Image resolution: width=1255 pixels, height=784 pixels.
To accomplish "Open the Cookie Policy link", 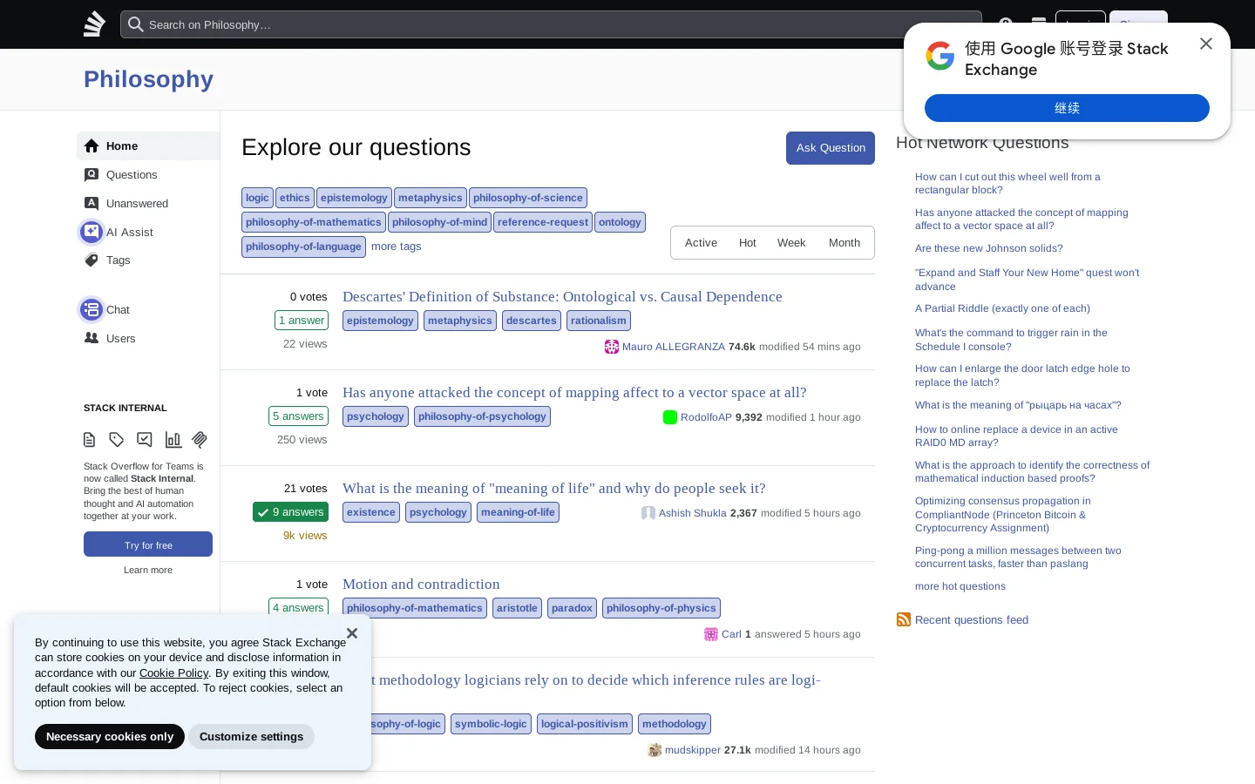I will pos(173,672).
